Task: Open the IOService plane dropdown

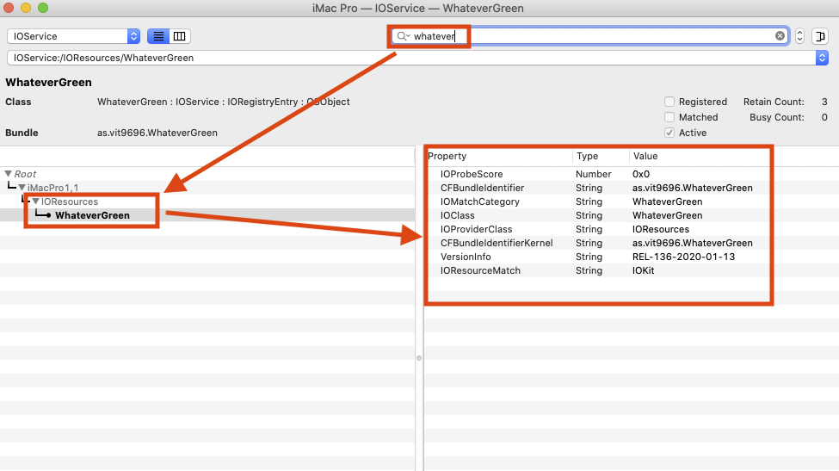Action: 74,36
